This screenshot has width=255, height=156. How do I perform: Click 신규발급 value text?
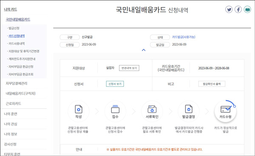[87, 37]
